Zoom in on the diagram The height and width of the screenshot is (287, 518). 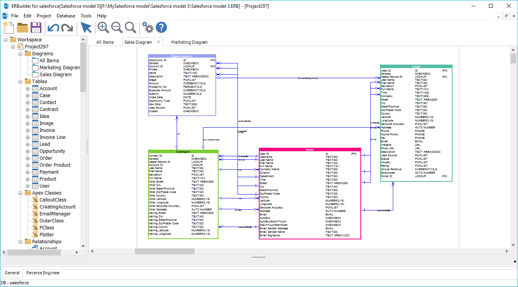[103, 27]
